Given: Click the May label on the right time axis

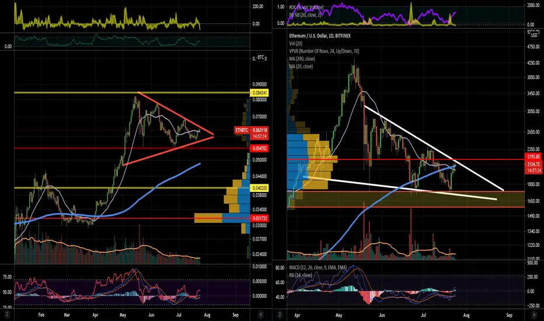Looking at the screenshot, I should (x=339, y=315).
